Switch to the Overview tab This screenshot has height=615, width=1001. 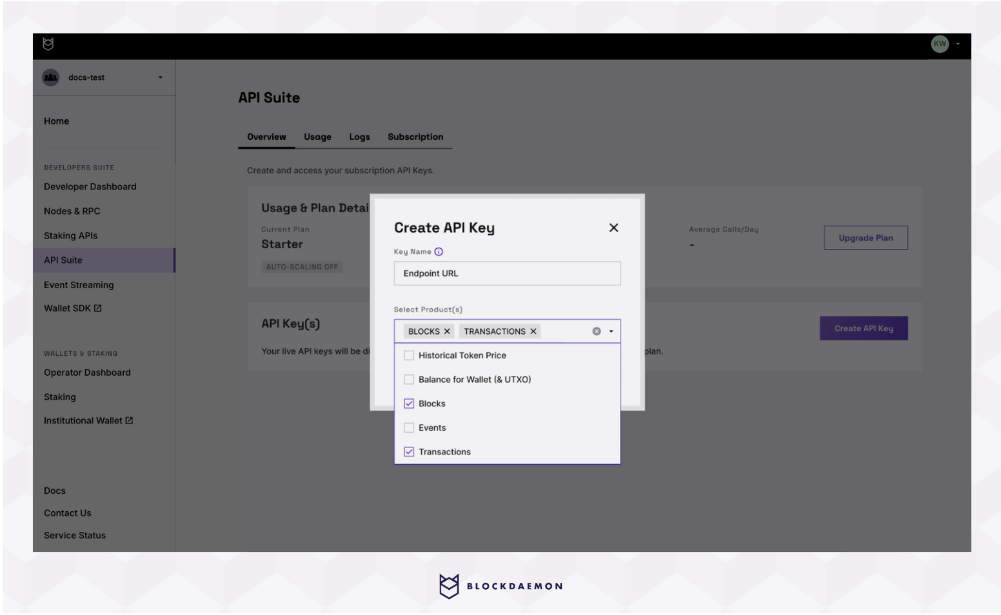click(x=266, y=137)
